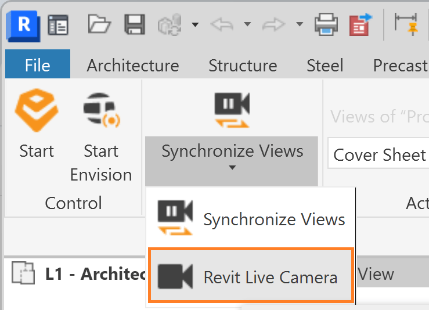Screen dimensions: 429x310
Task: Switch to the Steel ribbon tab
Action: click(325, 66)
